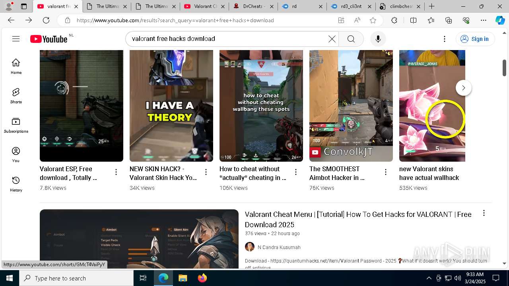Open options for How to cheat short
Screen dimensions: 509x286
(x=296, y=172)
